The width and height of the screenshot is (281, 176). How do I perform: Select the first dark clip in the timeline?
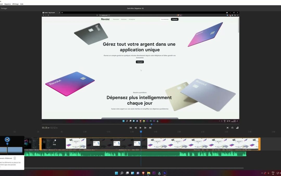tap(32, 143)
